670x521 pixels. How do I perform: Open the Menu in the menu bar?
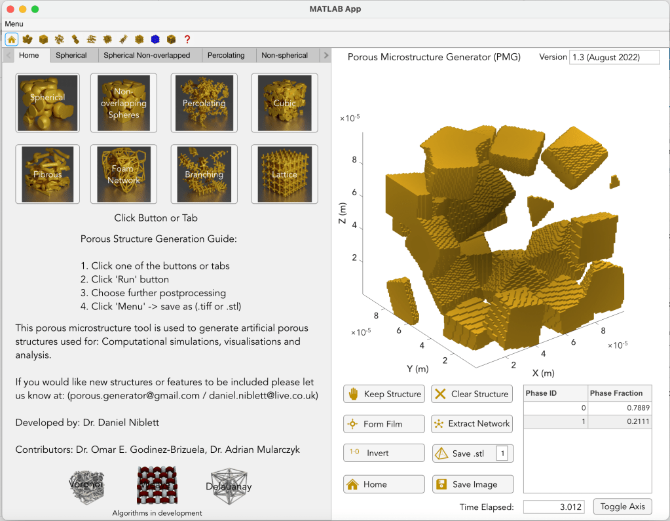[14, 24]
